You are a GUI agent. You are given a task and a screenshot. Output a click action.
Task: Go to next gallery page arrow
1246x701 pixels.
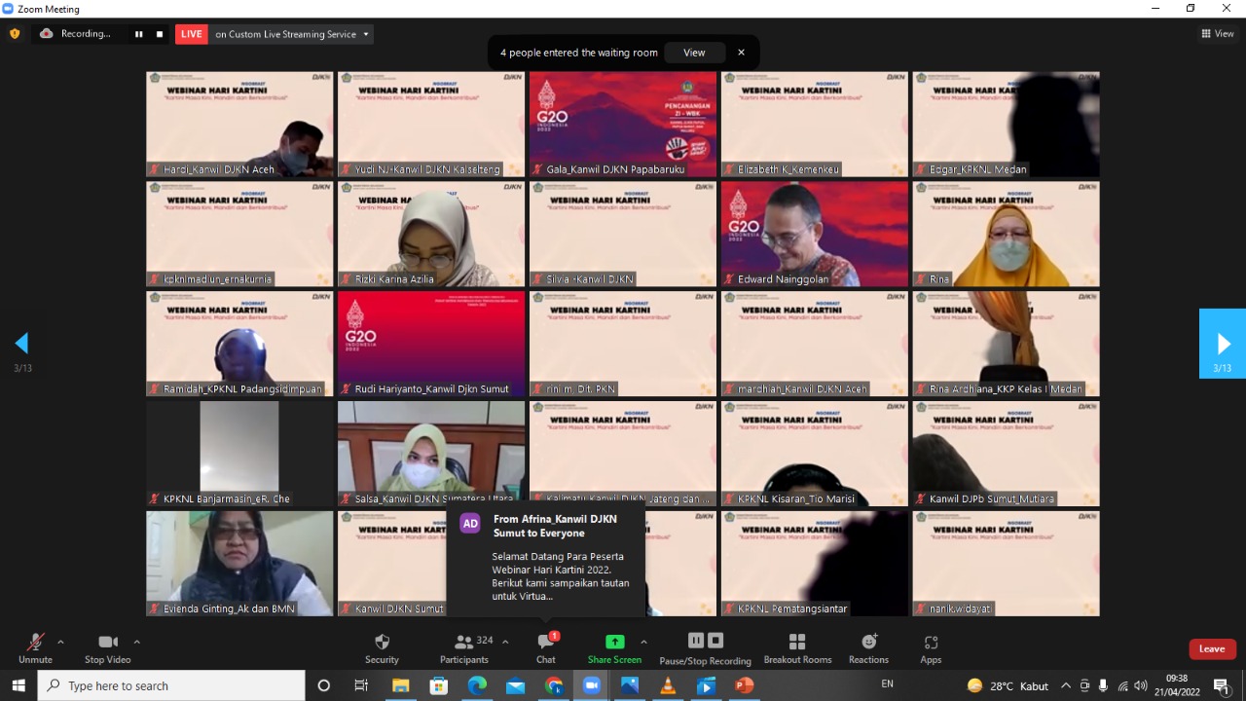click(x=1223, y=344)
